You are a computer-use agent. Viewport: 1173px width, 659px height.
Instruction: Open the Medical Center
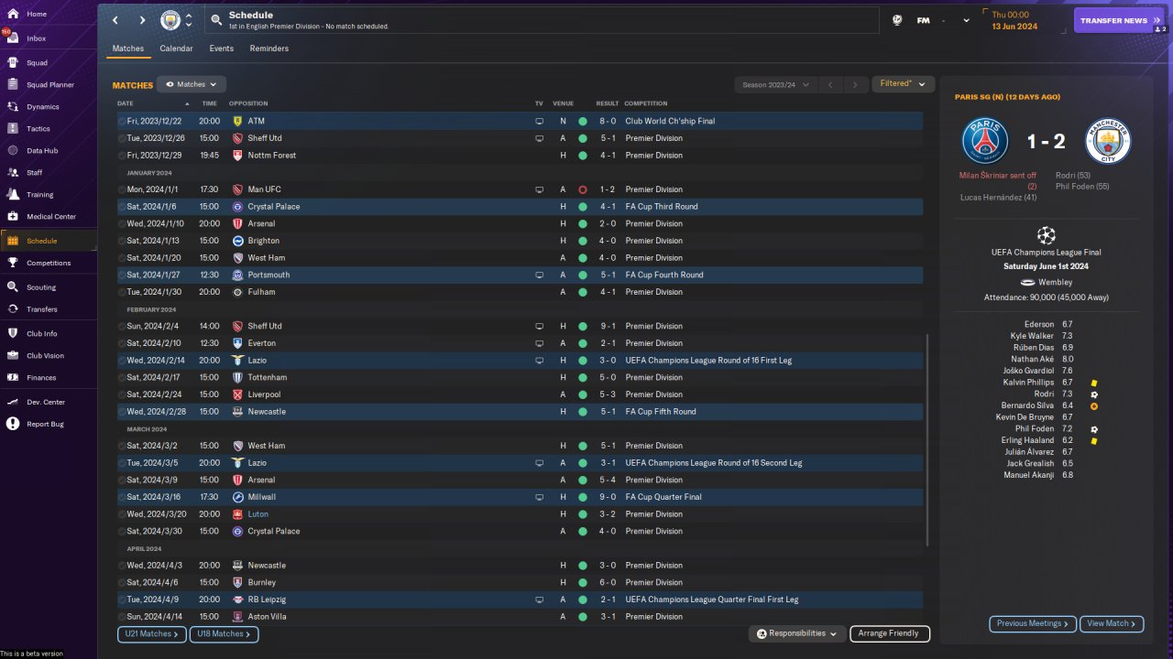[x=51, y=217]
